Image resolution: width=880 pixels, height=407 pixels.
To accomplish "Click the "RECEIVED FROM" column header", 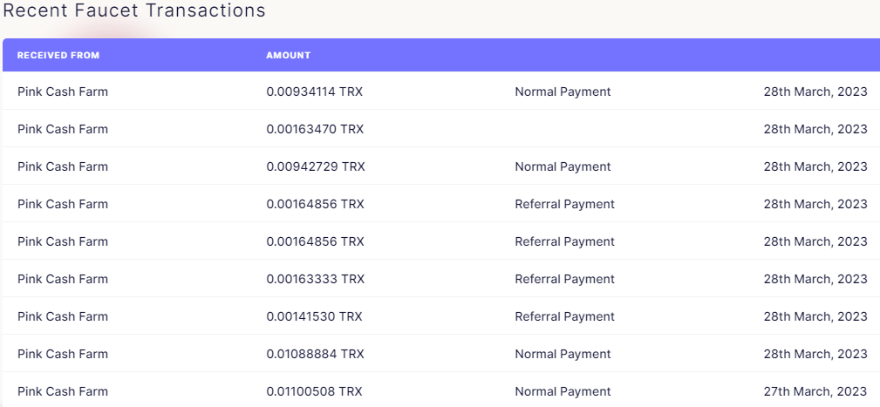I will coord(58,56).
